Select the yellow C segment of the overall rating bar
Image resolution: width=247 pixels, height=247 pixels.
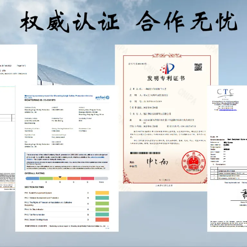pyautogui.click(x=60, y=178)
